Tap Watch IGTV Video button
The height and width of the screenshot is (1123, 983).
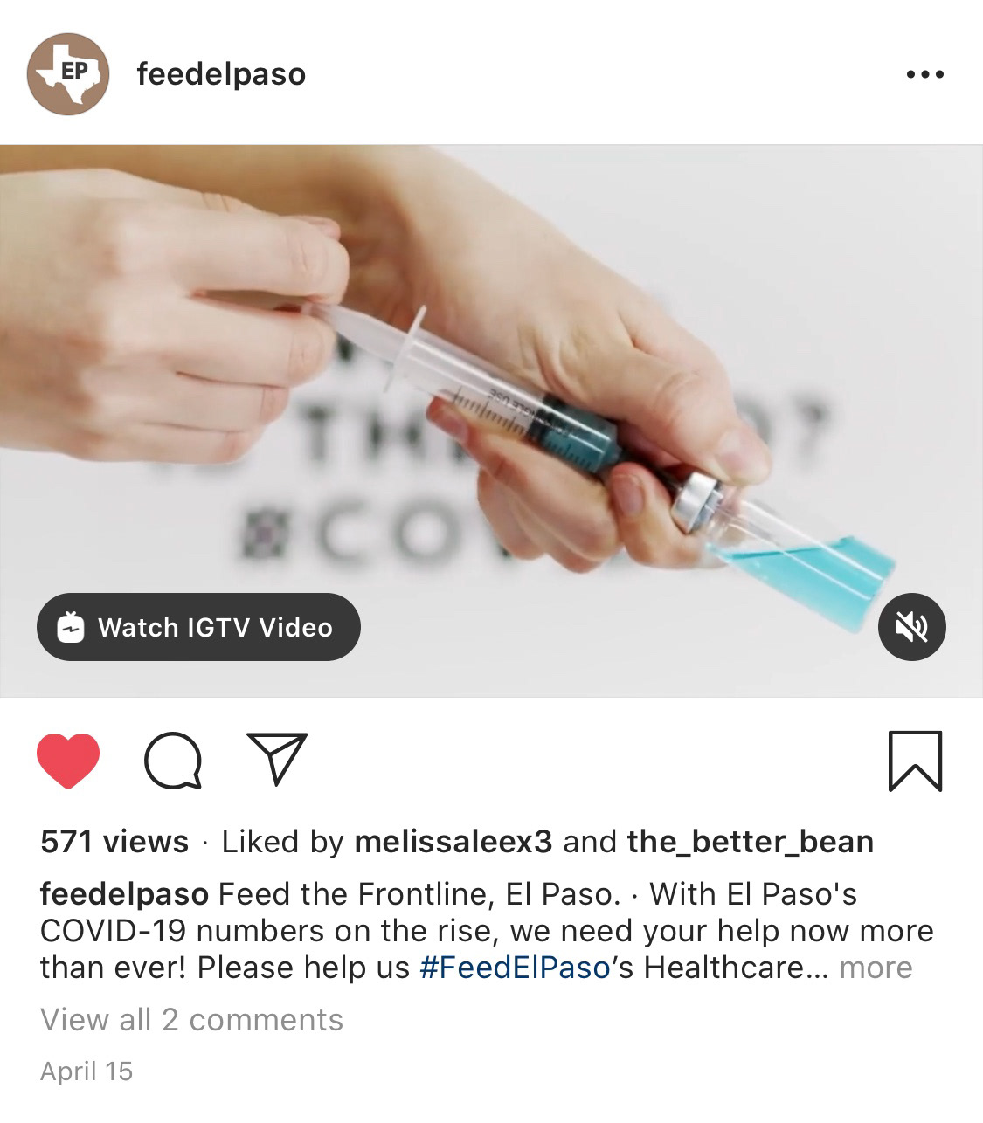tap(198, 627)
